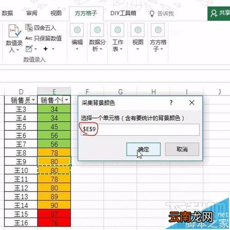Click the $E$9 cell reference field
Viewport: 230px width, 230px height.
140,129
